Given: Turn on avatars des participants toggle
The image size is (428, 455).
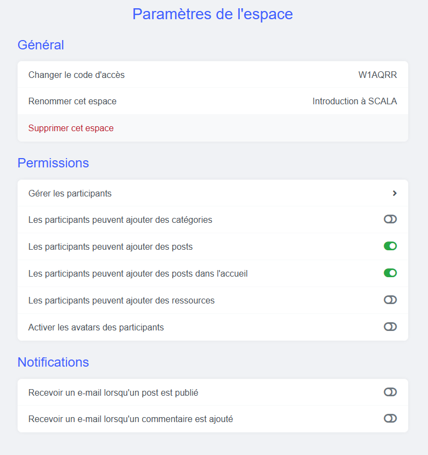Looking at the screenshot, I should [x=390, y=327].
